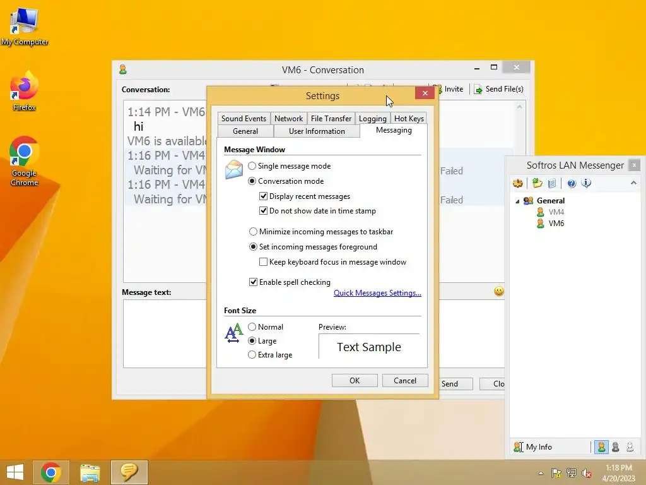
Task: Open Quick Messages Settings link
Action: tap(377, 293)
